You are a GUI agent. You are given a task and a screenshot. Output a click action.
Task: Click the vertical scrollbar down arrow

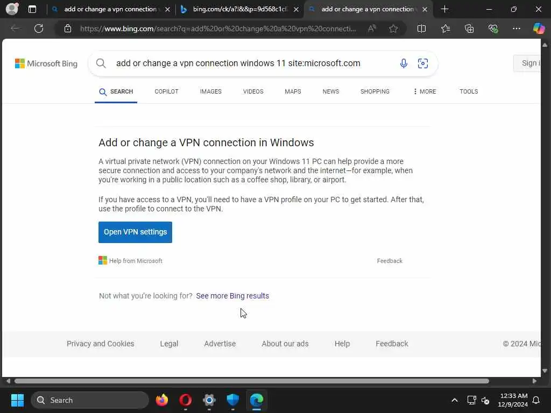pos(545,371)
